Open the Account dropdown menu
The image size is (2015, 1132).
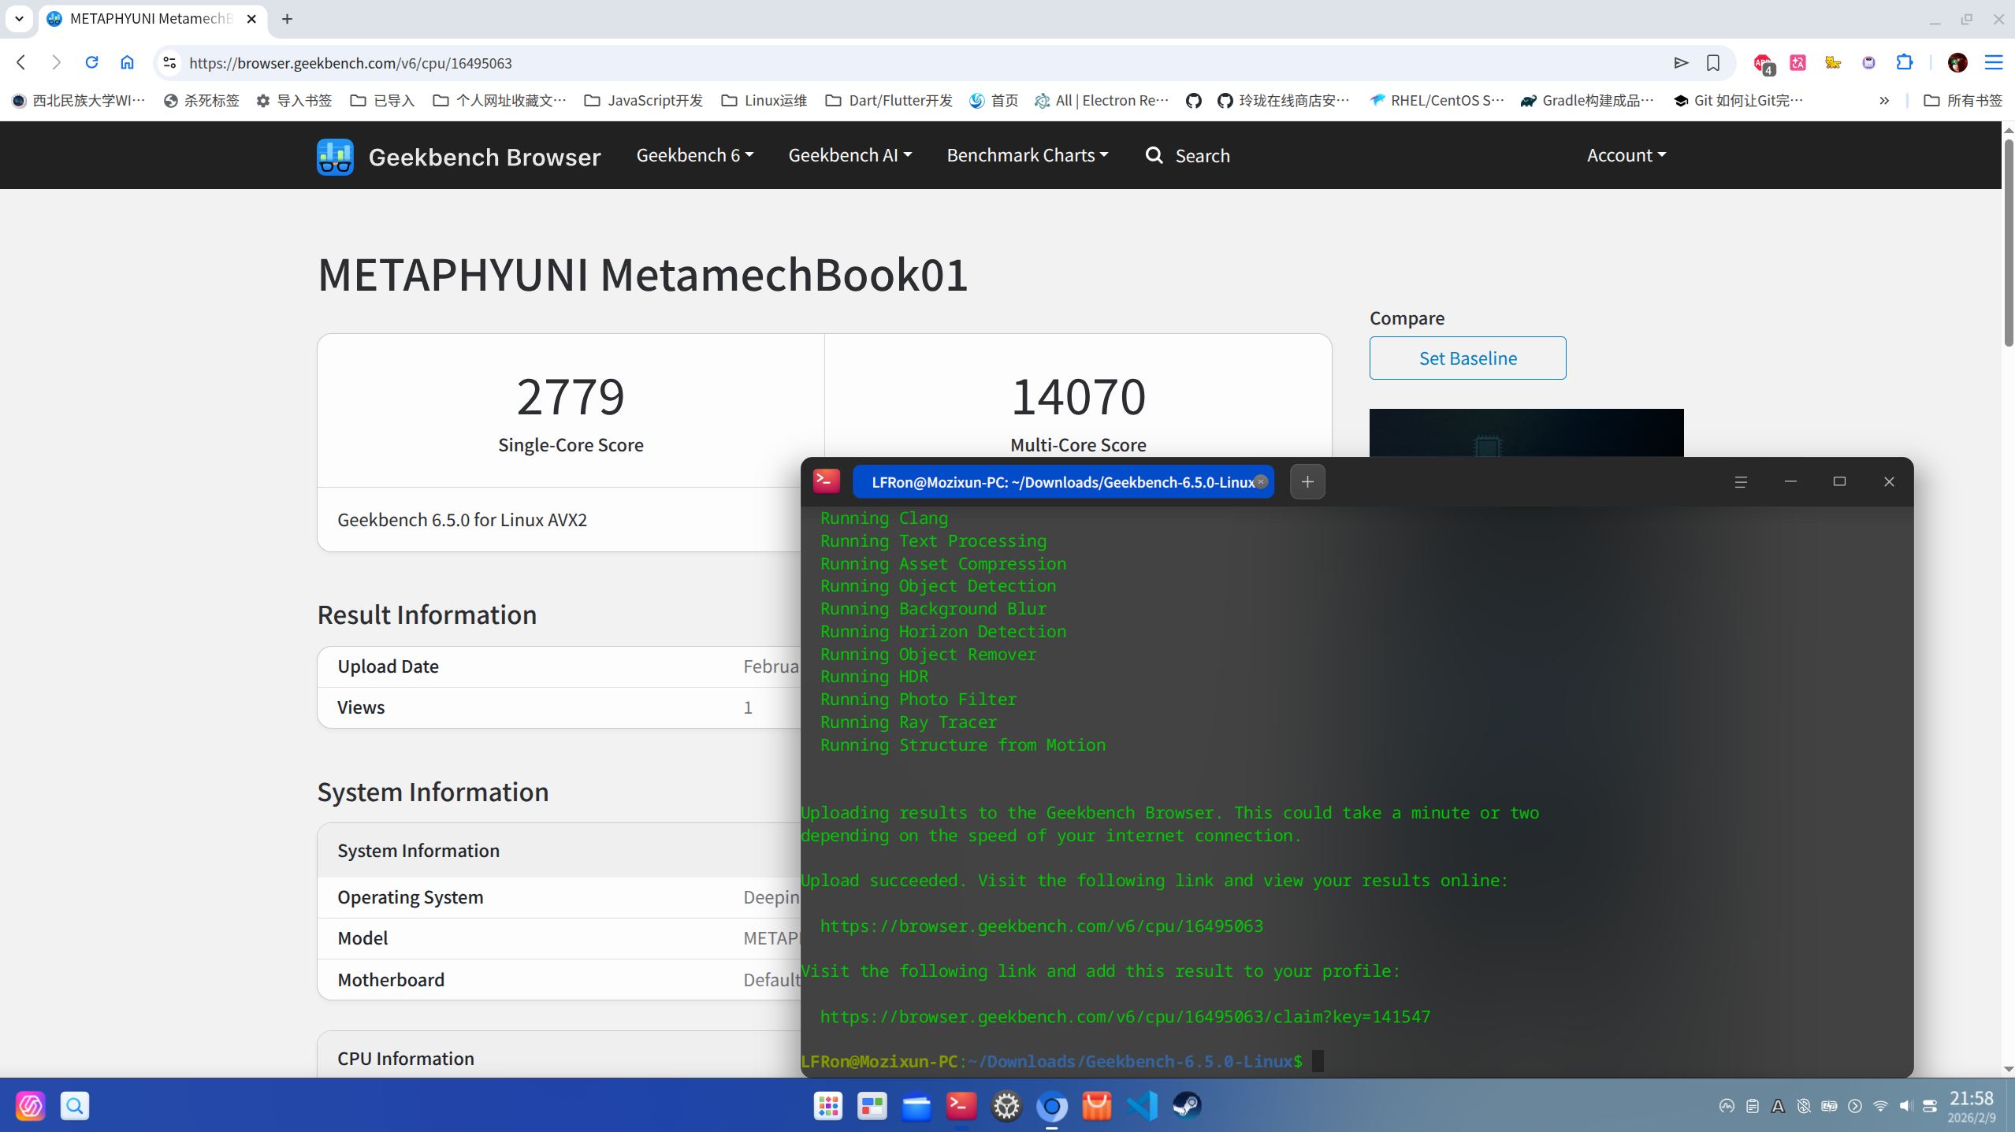tap(1626, 155)
